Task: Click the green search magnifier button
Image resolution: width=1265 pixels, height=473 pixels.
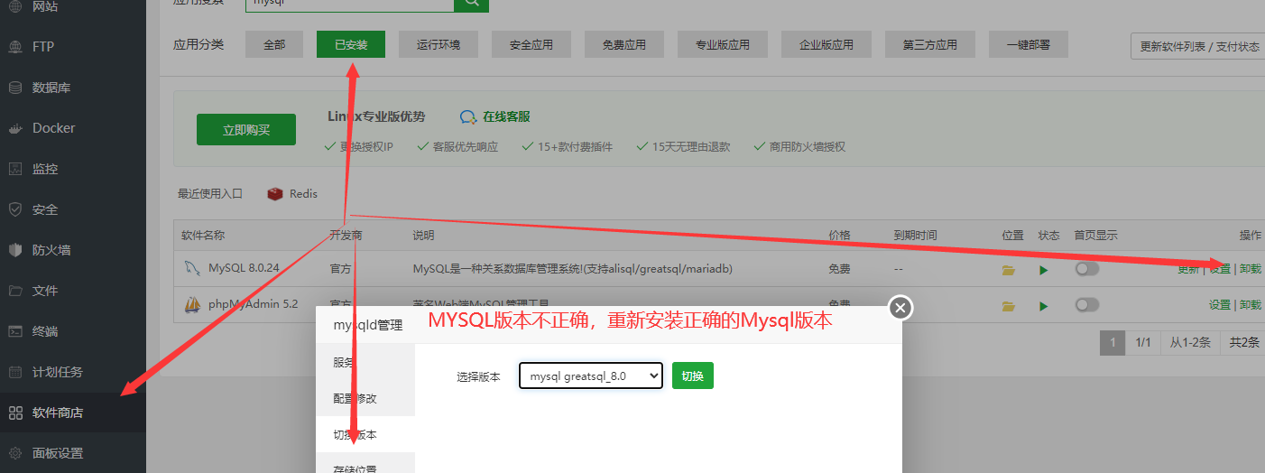Action: coord(471,5)
